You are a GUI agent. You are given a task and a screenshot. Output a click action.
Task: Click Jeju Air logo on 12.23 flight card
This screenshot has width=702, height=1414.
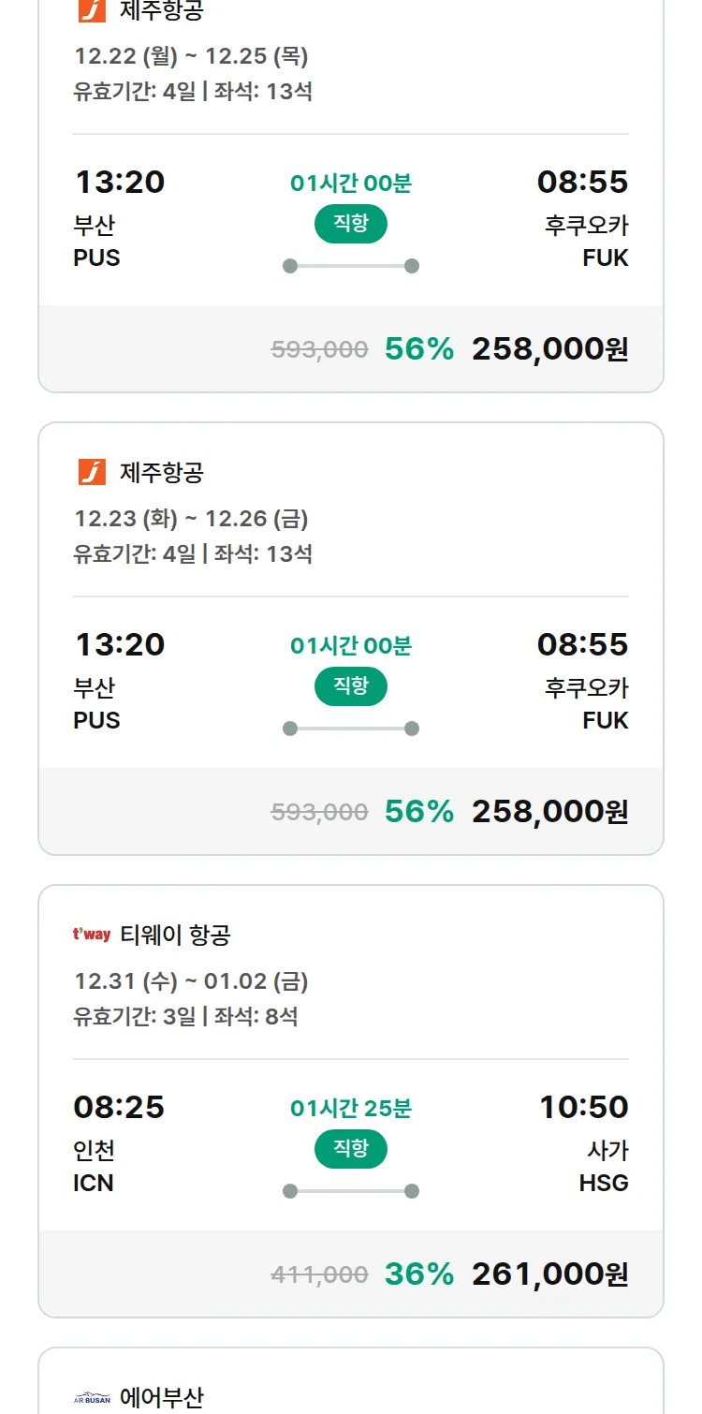[92, 472]
